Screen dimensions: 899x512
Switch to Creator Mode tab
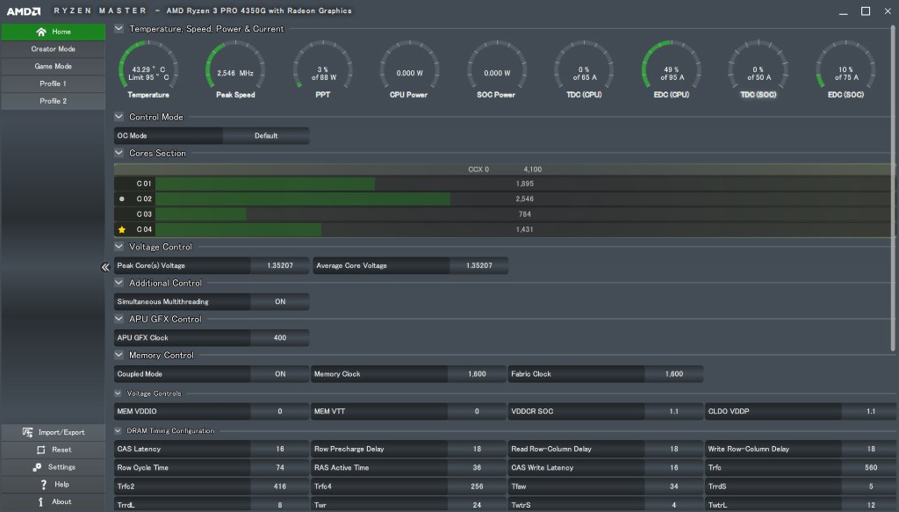(x=53, y=49)
